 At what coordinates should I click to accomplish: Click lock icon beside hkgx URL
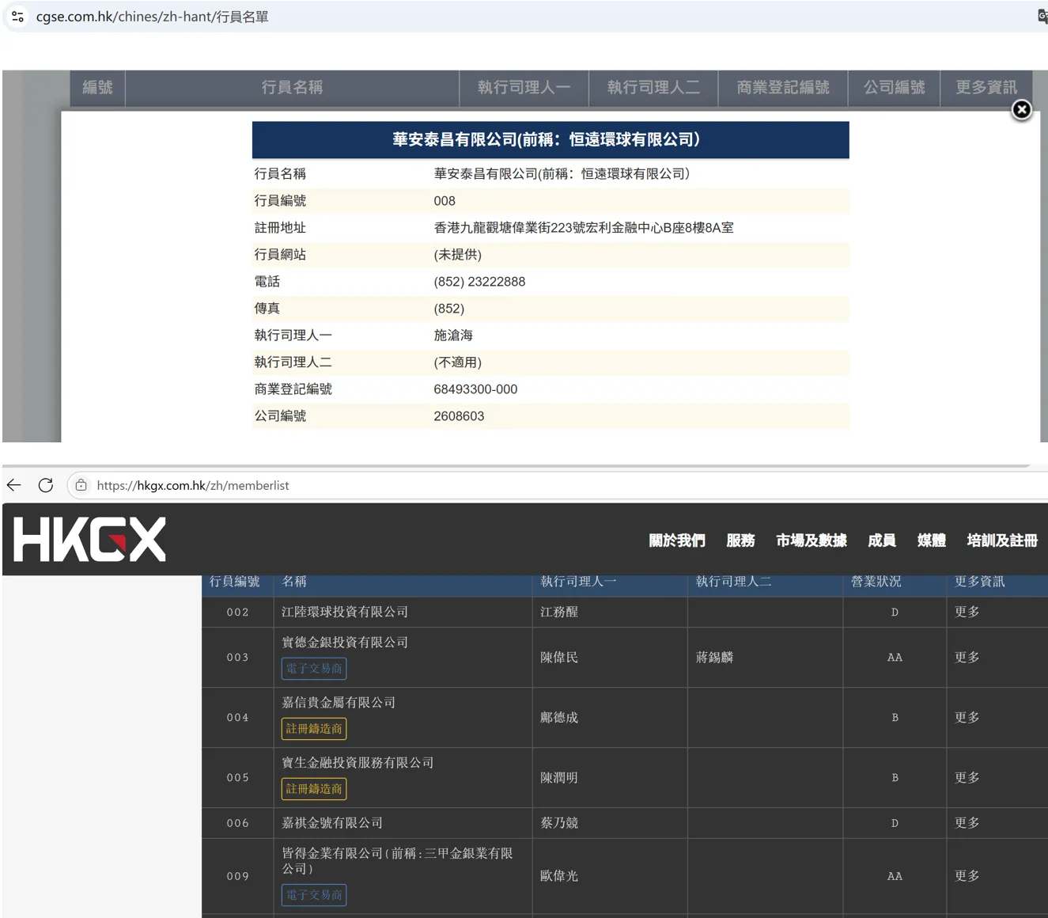coord(81,485)
